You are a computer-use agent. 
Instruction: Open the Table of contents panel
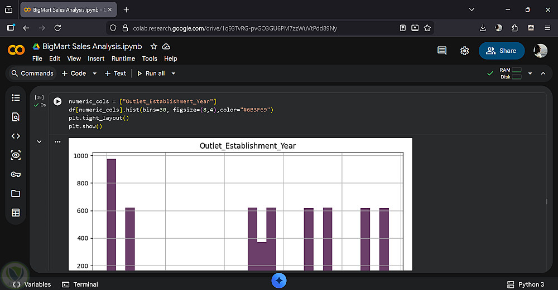pyautogui.click(x=16, y=98)
